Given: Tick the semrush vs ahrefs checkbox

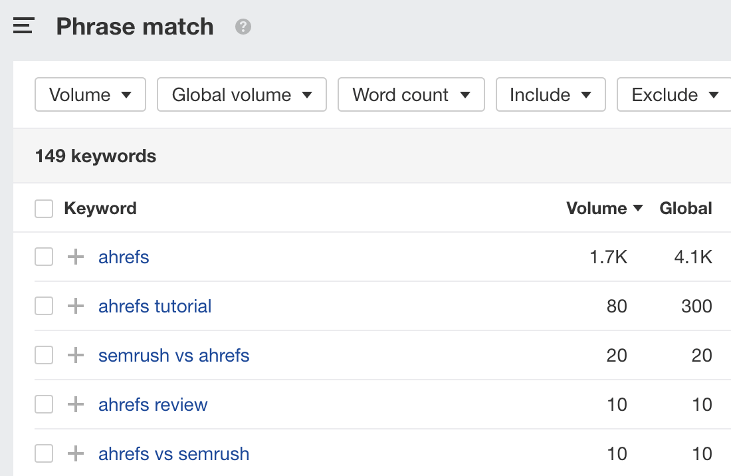Looking at the screenshot, I should click(44, 355).
